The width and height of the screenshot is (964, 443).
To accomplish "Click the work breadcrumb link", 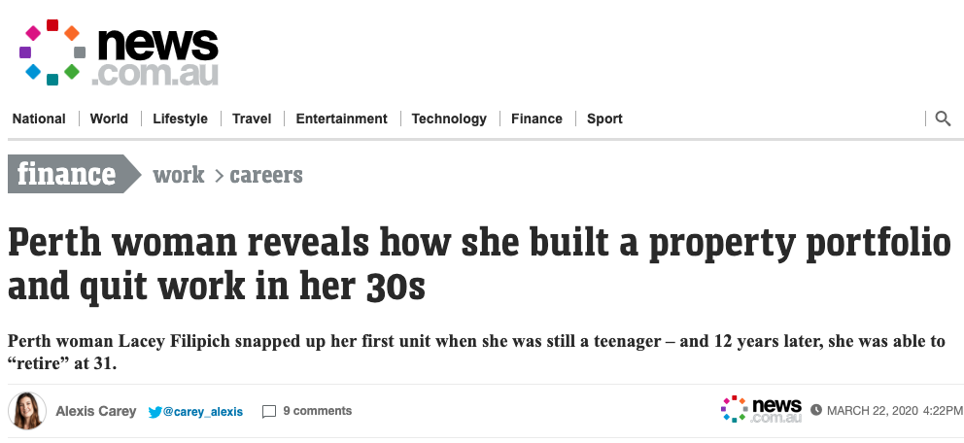I will pos(178,175).
